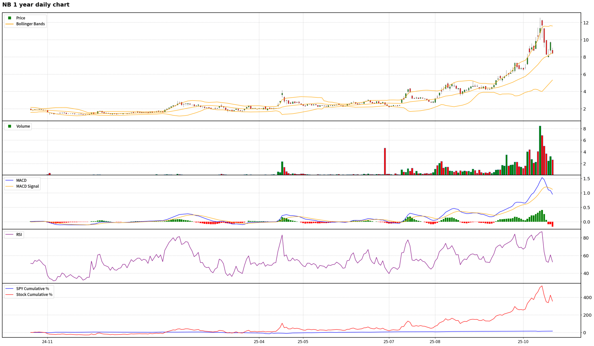Click the purple RSI legend line
The height and width of the screenshot is (346, 594).
tap(10, 235)
